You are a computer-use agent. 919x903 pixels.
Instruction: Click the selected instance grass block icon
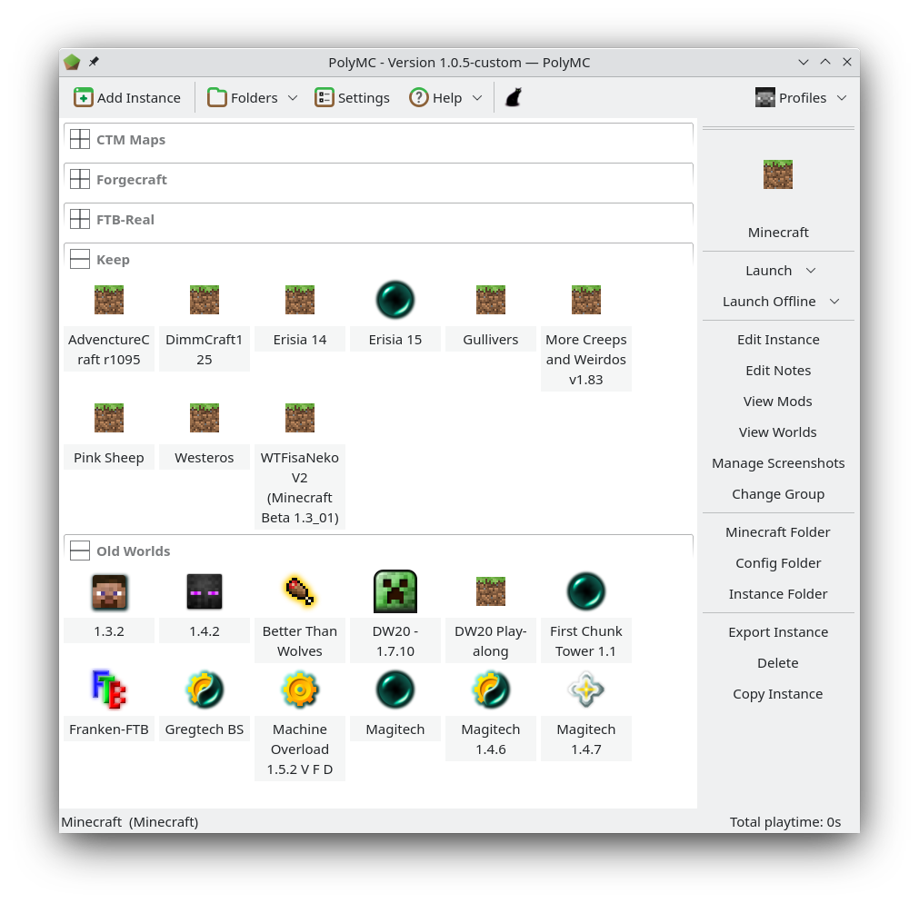click(x=778, y=174)
